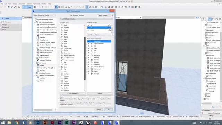The height and width of the screenshot is (125, 222).
Task: Select Tool Settings Dialog Boxes in tree
Action: [x=48, y=68]
